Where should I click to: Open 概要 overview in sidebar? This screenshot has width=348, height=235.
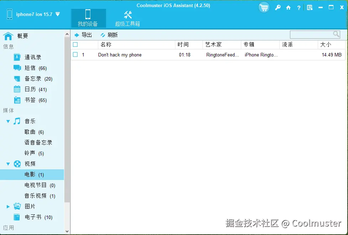pos(23,36)
